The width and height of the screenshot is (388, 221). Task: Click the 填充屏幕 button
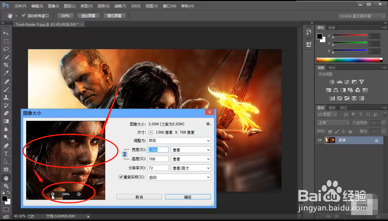point(114,16)
